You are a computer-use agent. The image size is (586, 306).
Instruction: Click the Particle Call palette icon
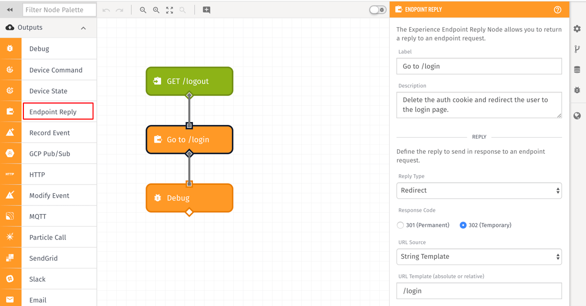tap(10, 237)
